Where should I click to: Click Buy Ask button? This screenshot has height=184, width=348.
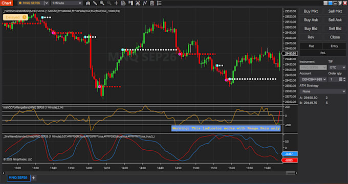tap(311, 20)
